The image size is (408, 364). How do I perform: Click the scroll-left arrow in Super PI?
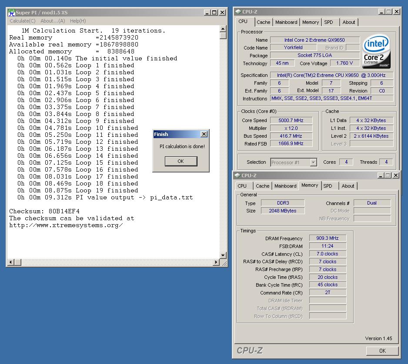coord(10,262)
